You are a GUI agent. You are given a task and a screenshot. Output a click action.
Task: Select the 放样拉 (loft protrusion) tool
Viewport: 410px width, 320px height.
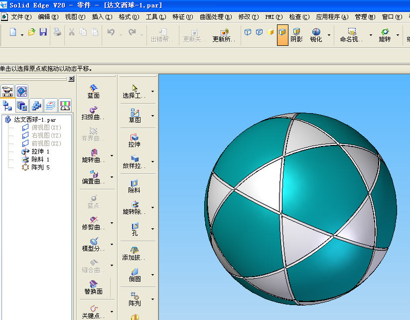click(134, 161)
